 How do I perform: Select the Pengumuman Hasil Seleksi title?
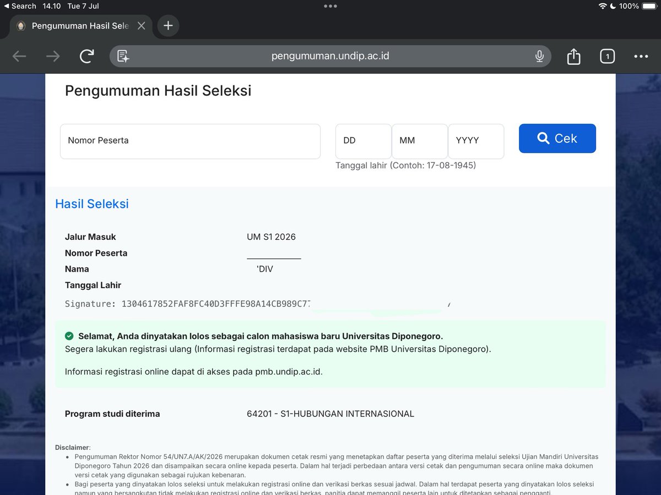pos(158,90)
